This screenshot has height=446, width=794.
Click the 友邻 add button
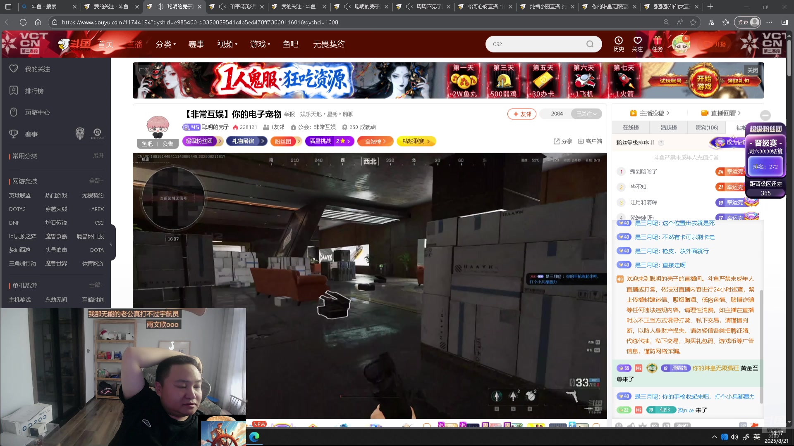click(522, 114)
